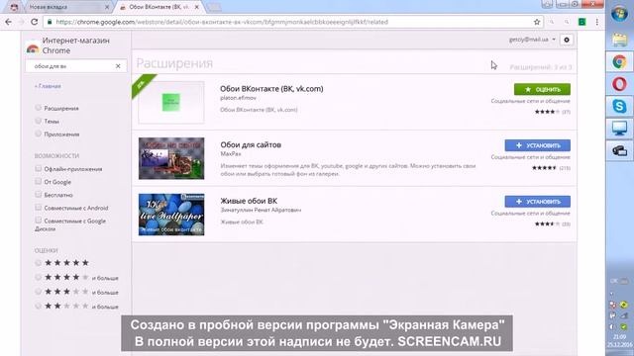Switch to the Обои ВКонтакте tab

click(159, 7)
